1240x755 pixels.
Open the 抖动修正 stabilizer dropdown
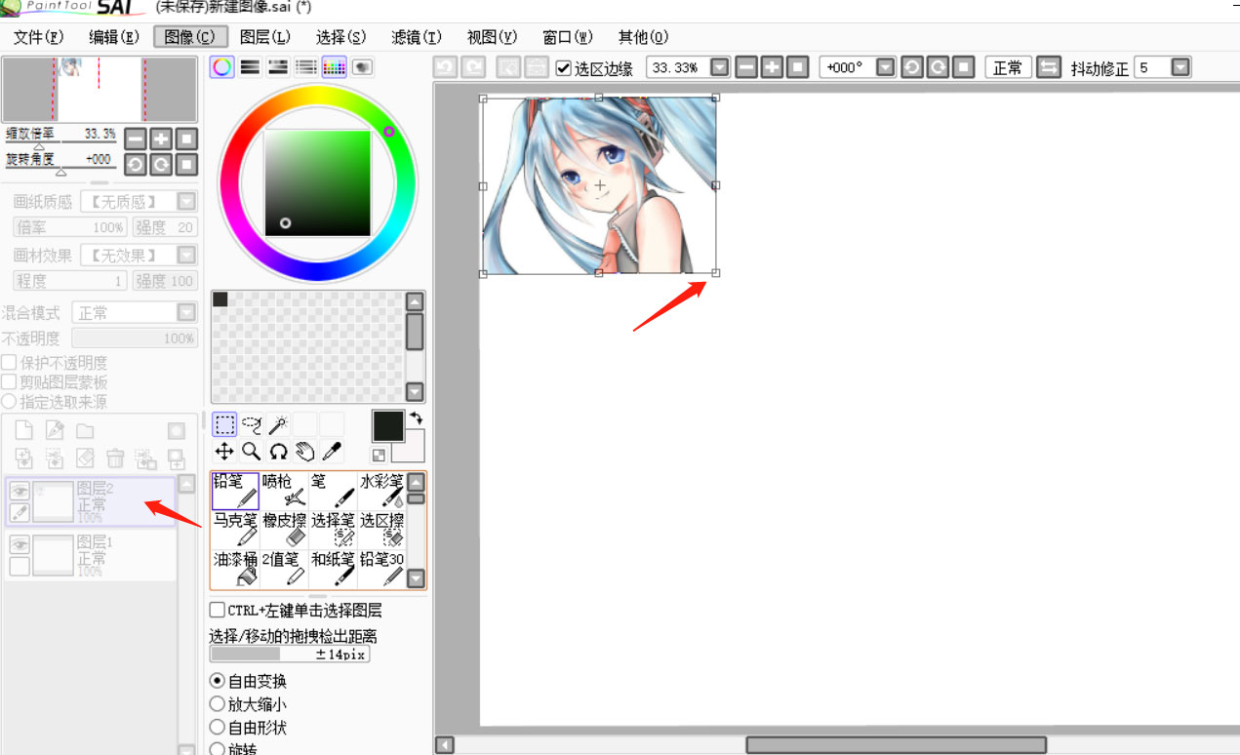click(x=1180, y=67)
